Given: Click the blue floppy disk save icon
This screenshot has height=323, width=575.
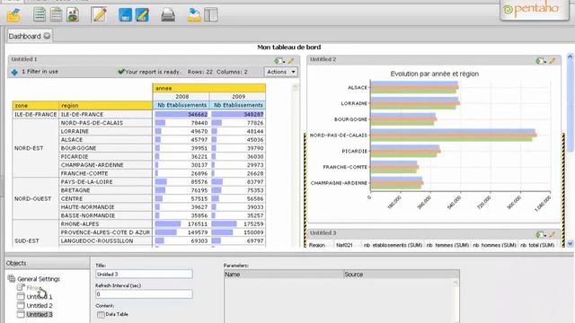Looking at the screenshot, I should click(125, 15).
